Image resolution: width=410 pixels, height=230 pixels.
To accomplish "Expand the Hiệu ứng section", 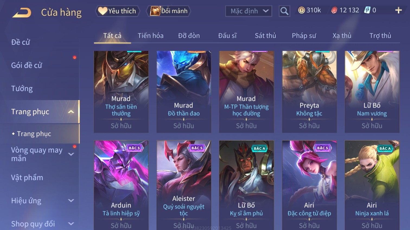I will tap(71, 200).
